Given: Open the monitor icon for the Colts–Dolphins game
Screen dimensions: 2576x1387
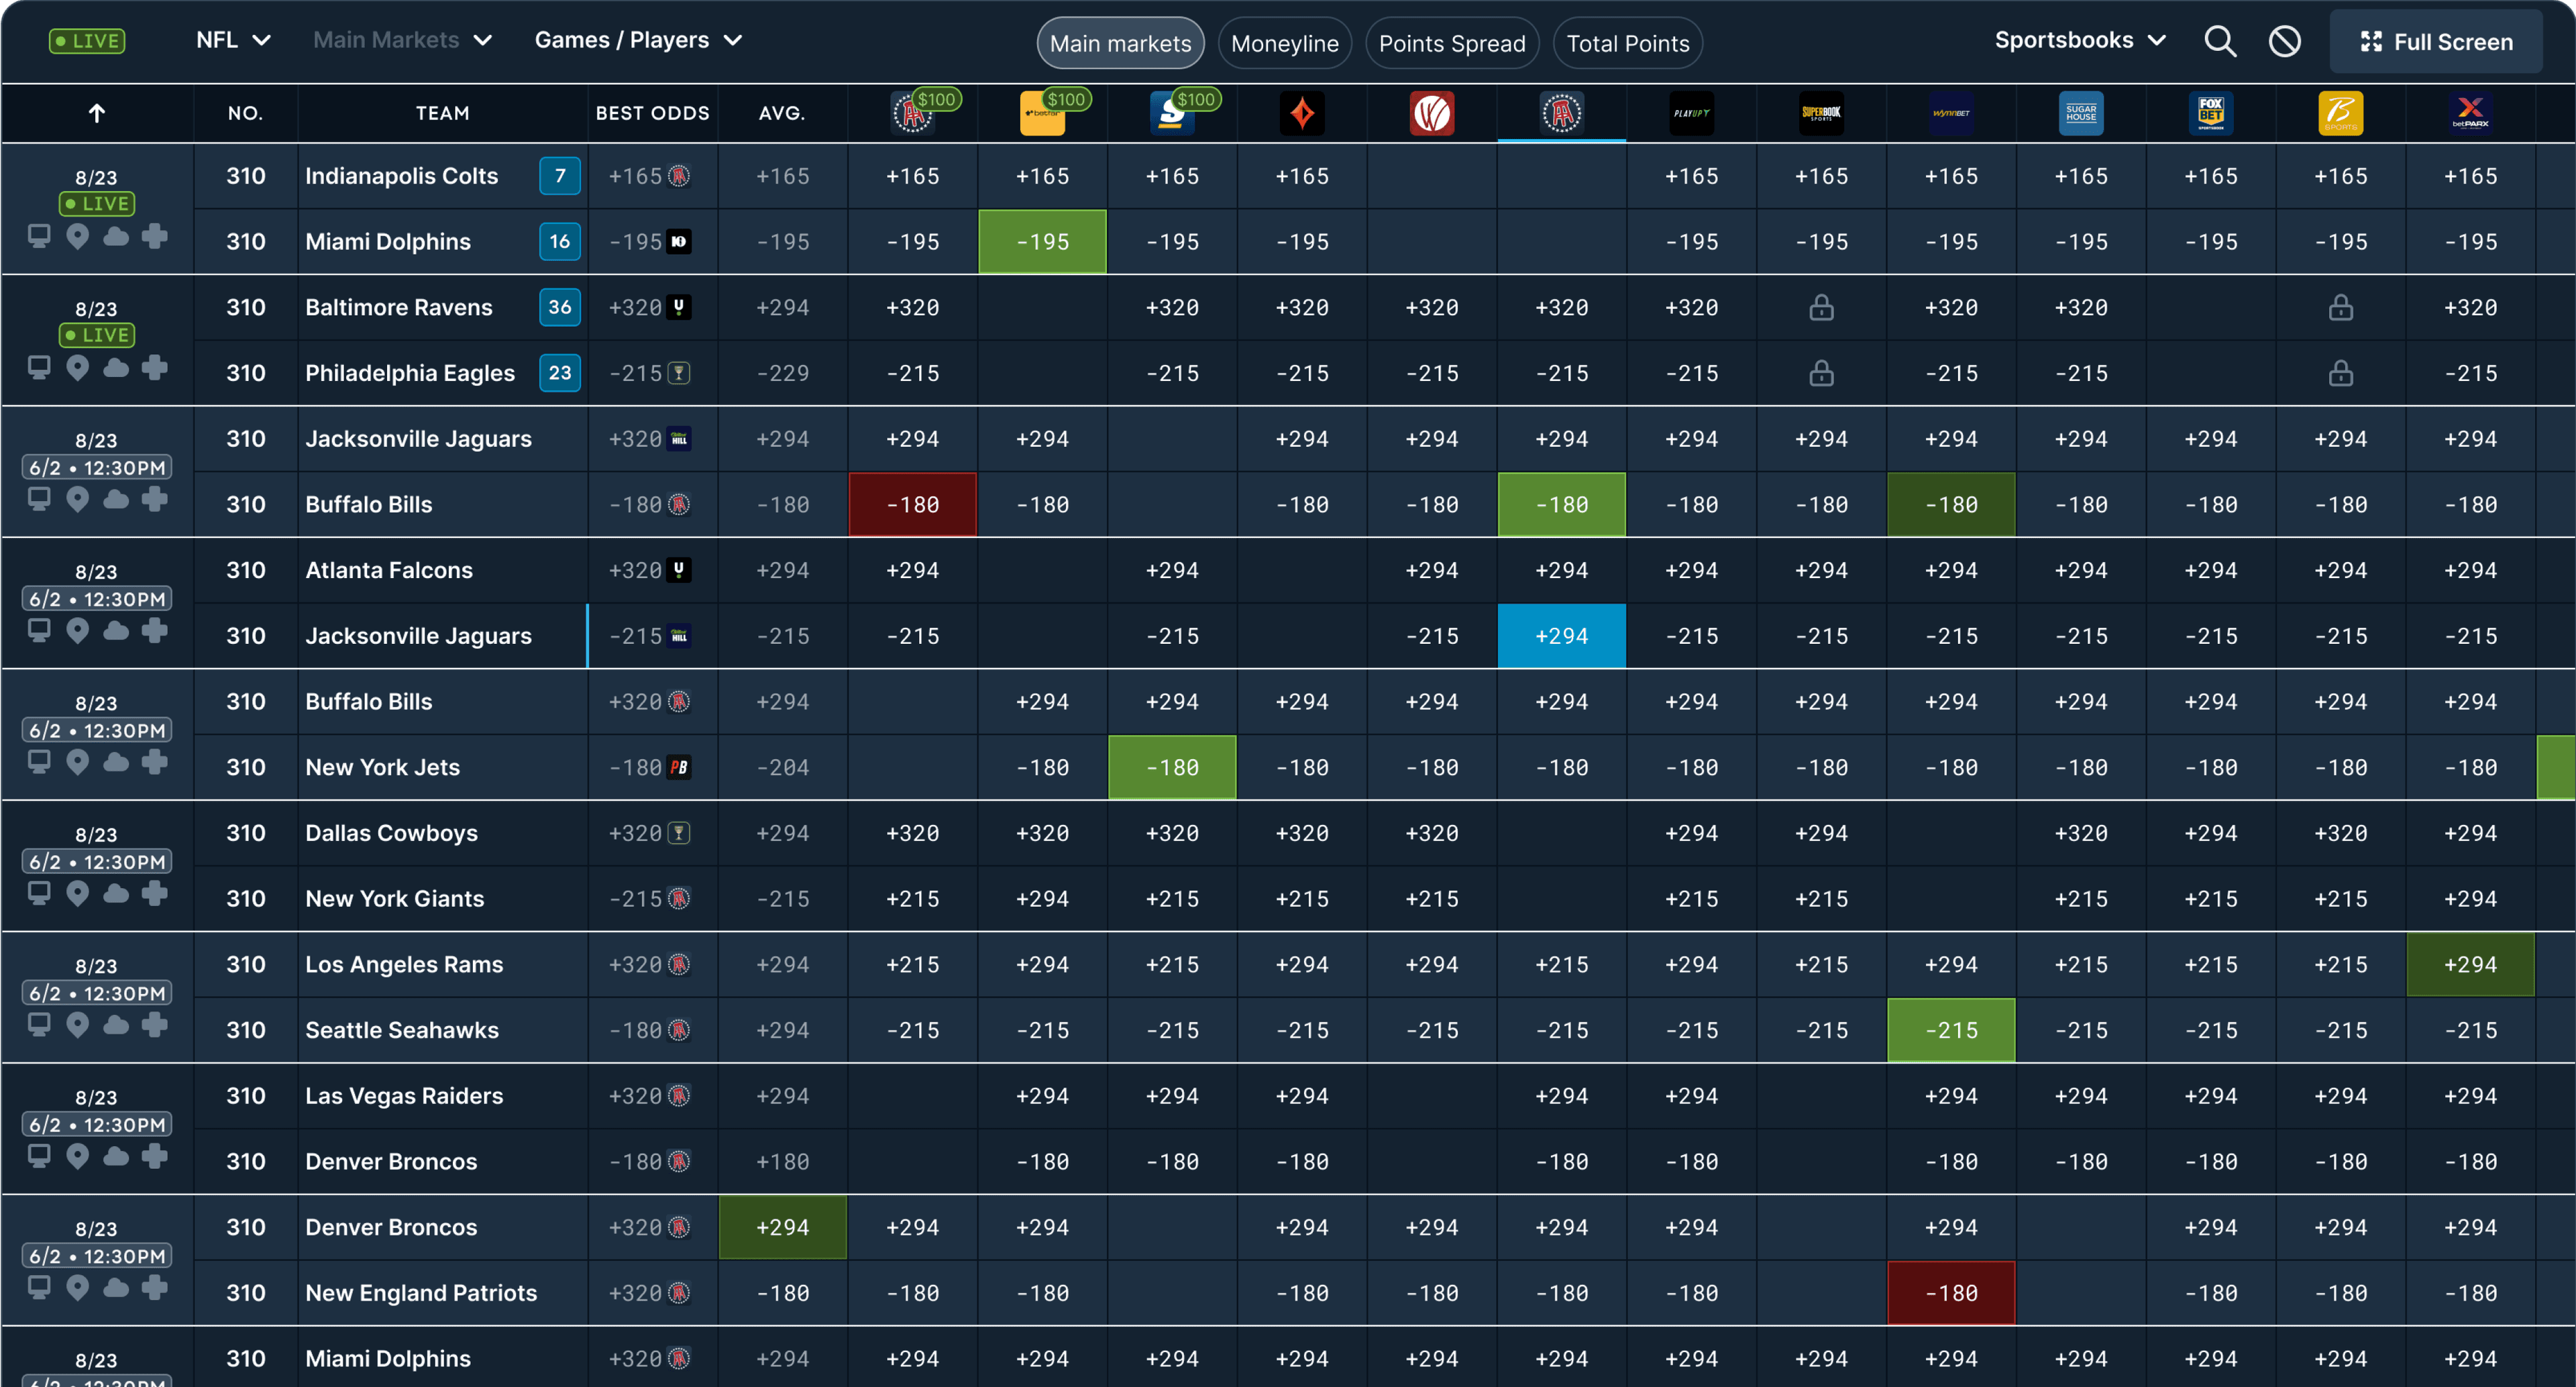Looking at the screenshot, I should click(39, 237).
